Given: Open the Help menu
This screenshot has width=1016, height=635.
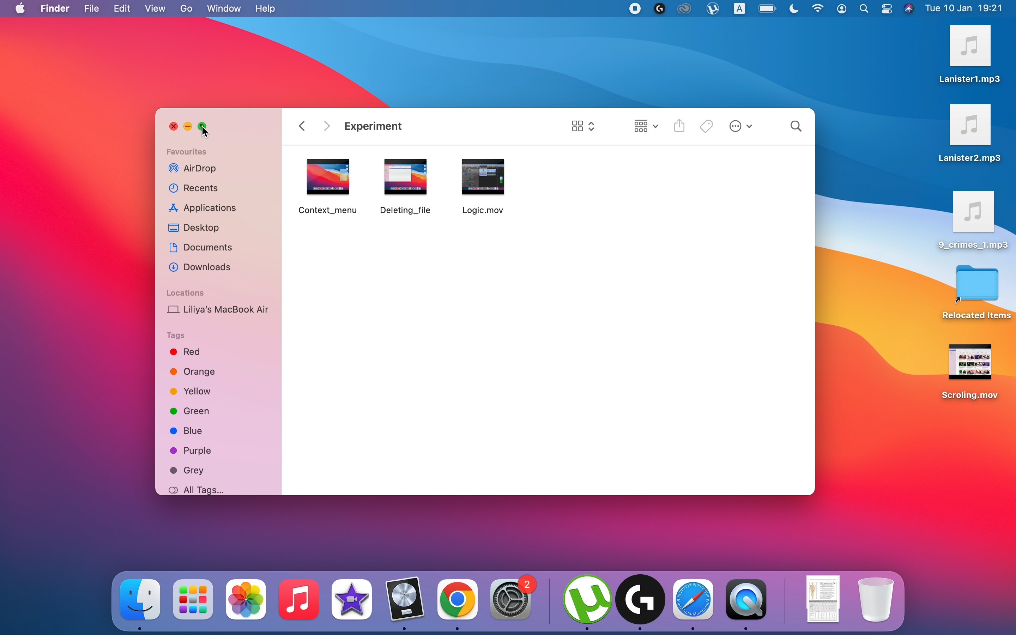Looking at the screenshot, I should tap(266, 8).
